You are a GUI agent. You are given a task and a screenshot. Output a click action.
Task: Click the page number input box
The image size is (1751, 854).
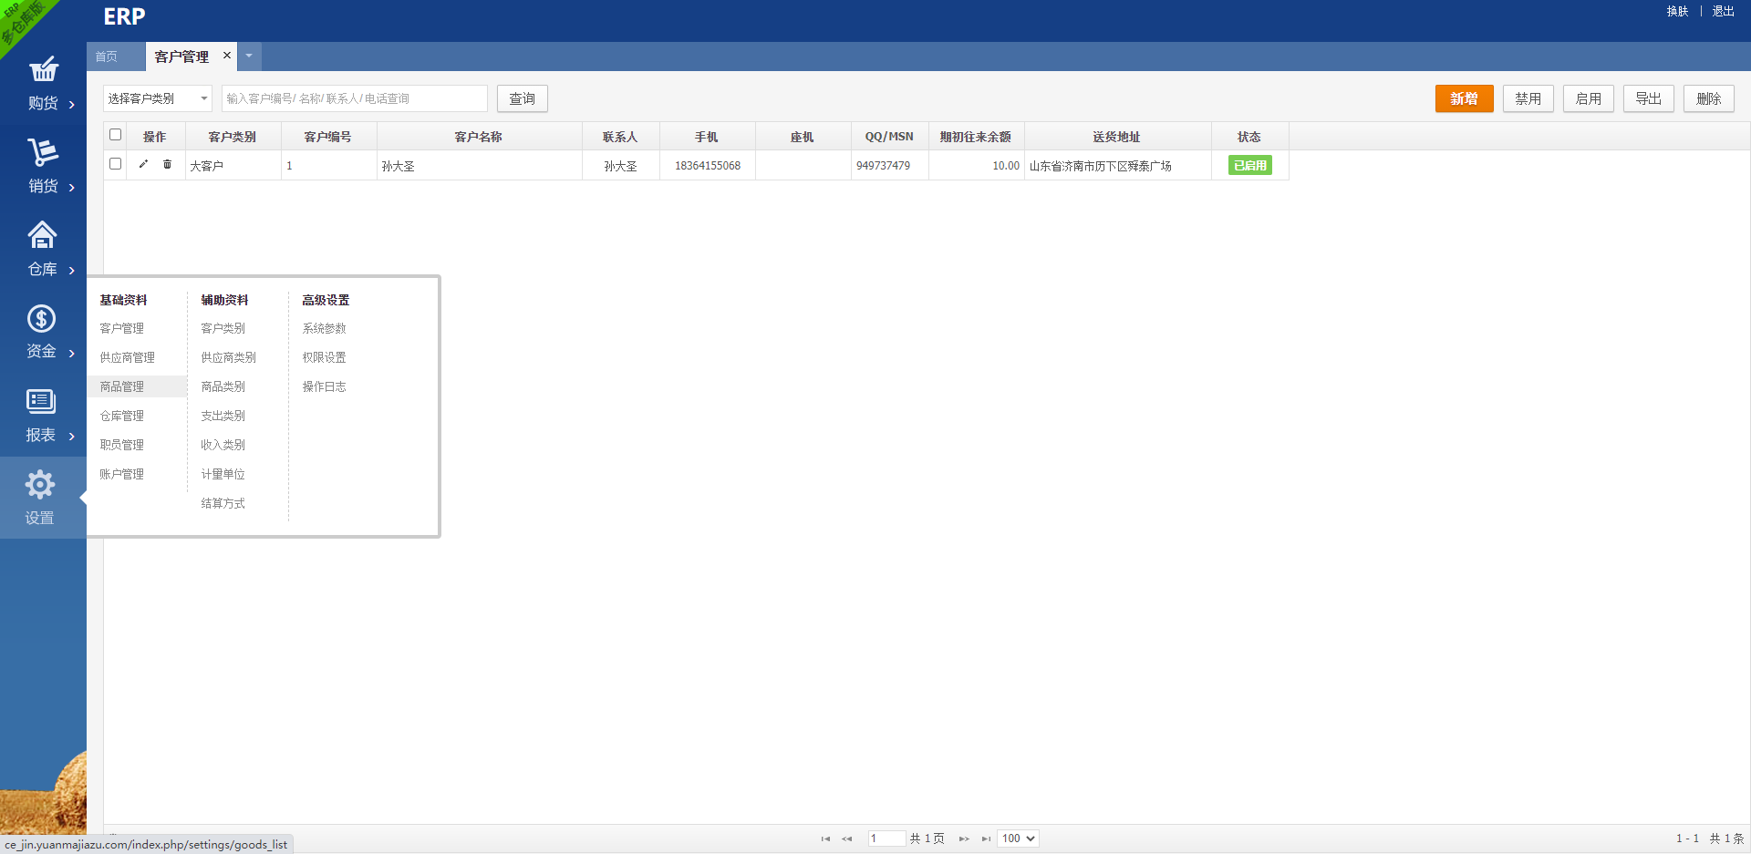pos(886,839)
